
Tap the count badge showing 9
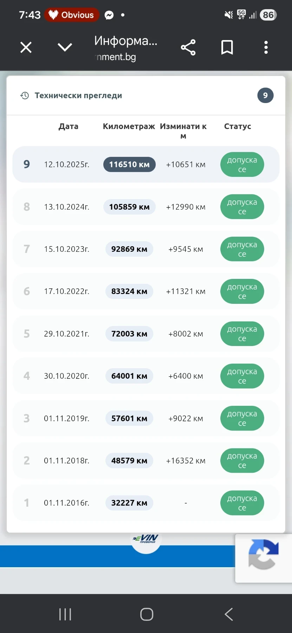pyautogui.click(x=265, y=95)
